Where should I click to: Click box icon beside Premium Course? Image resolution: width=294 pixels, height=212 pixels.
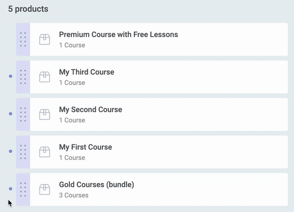point(45,39)
